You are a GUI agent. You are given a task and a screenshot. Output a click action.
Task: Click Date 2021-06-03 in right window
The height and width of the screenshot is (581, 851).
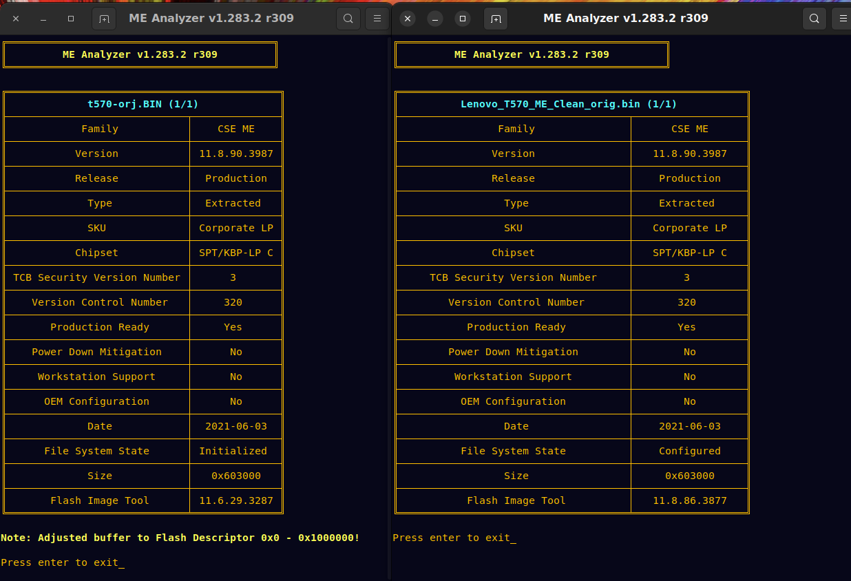(x=690, y=426)
